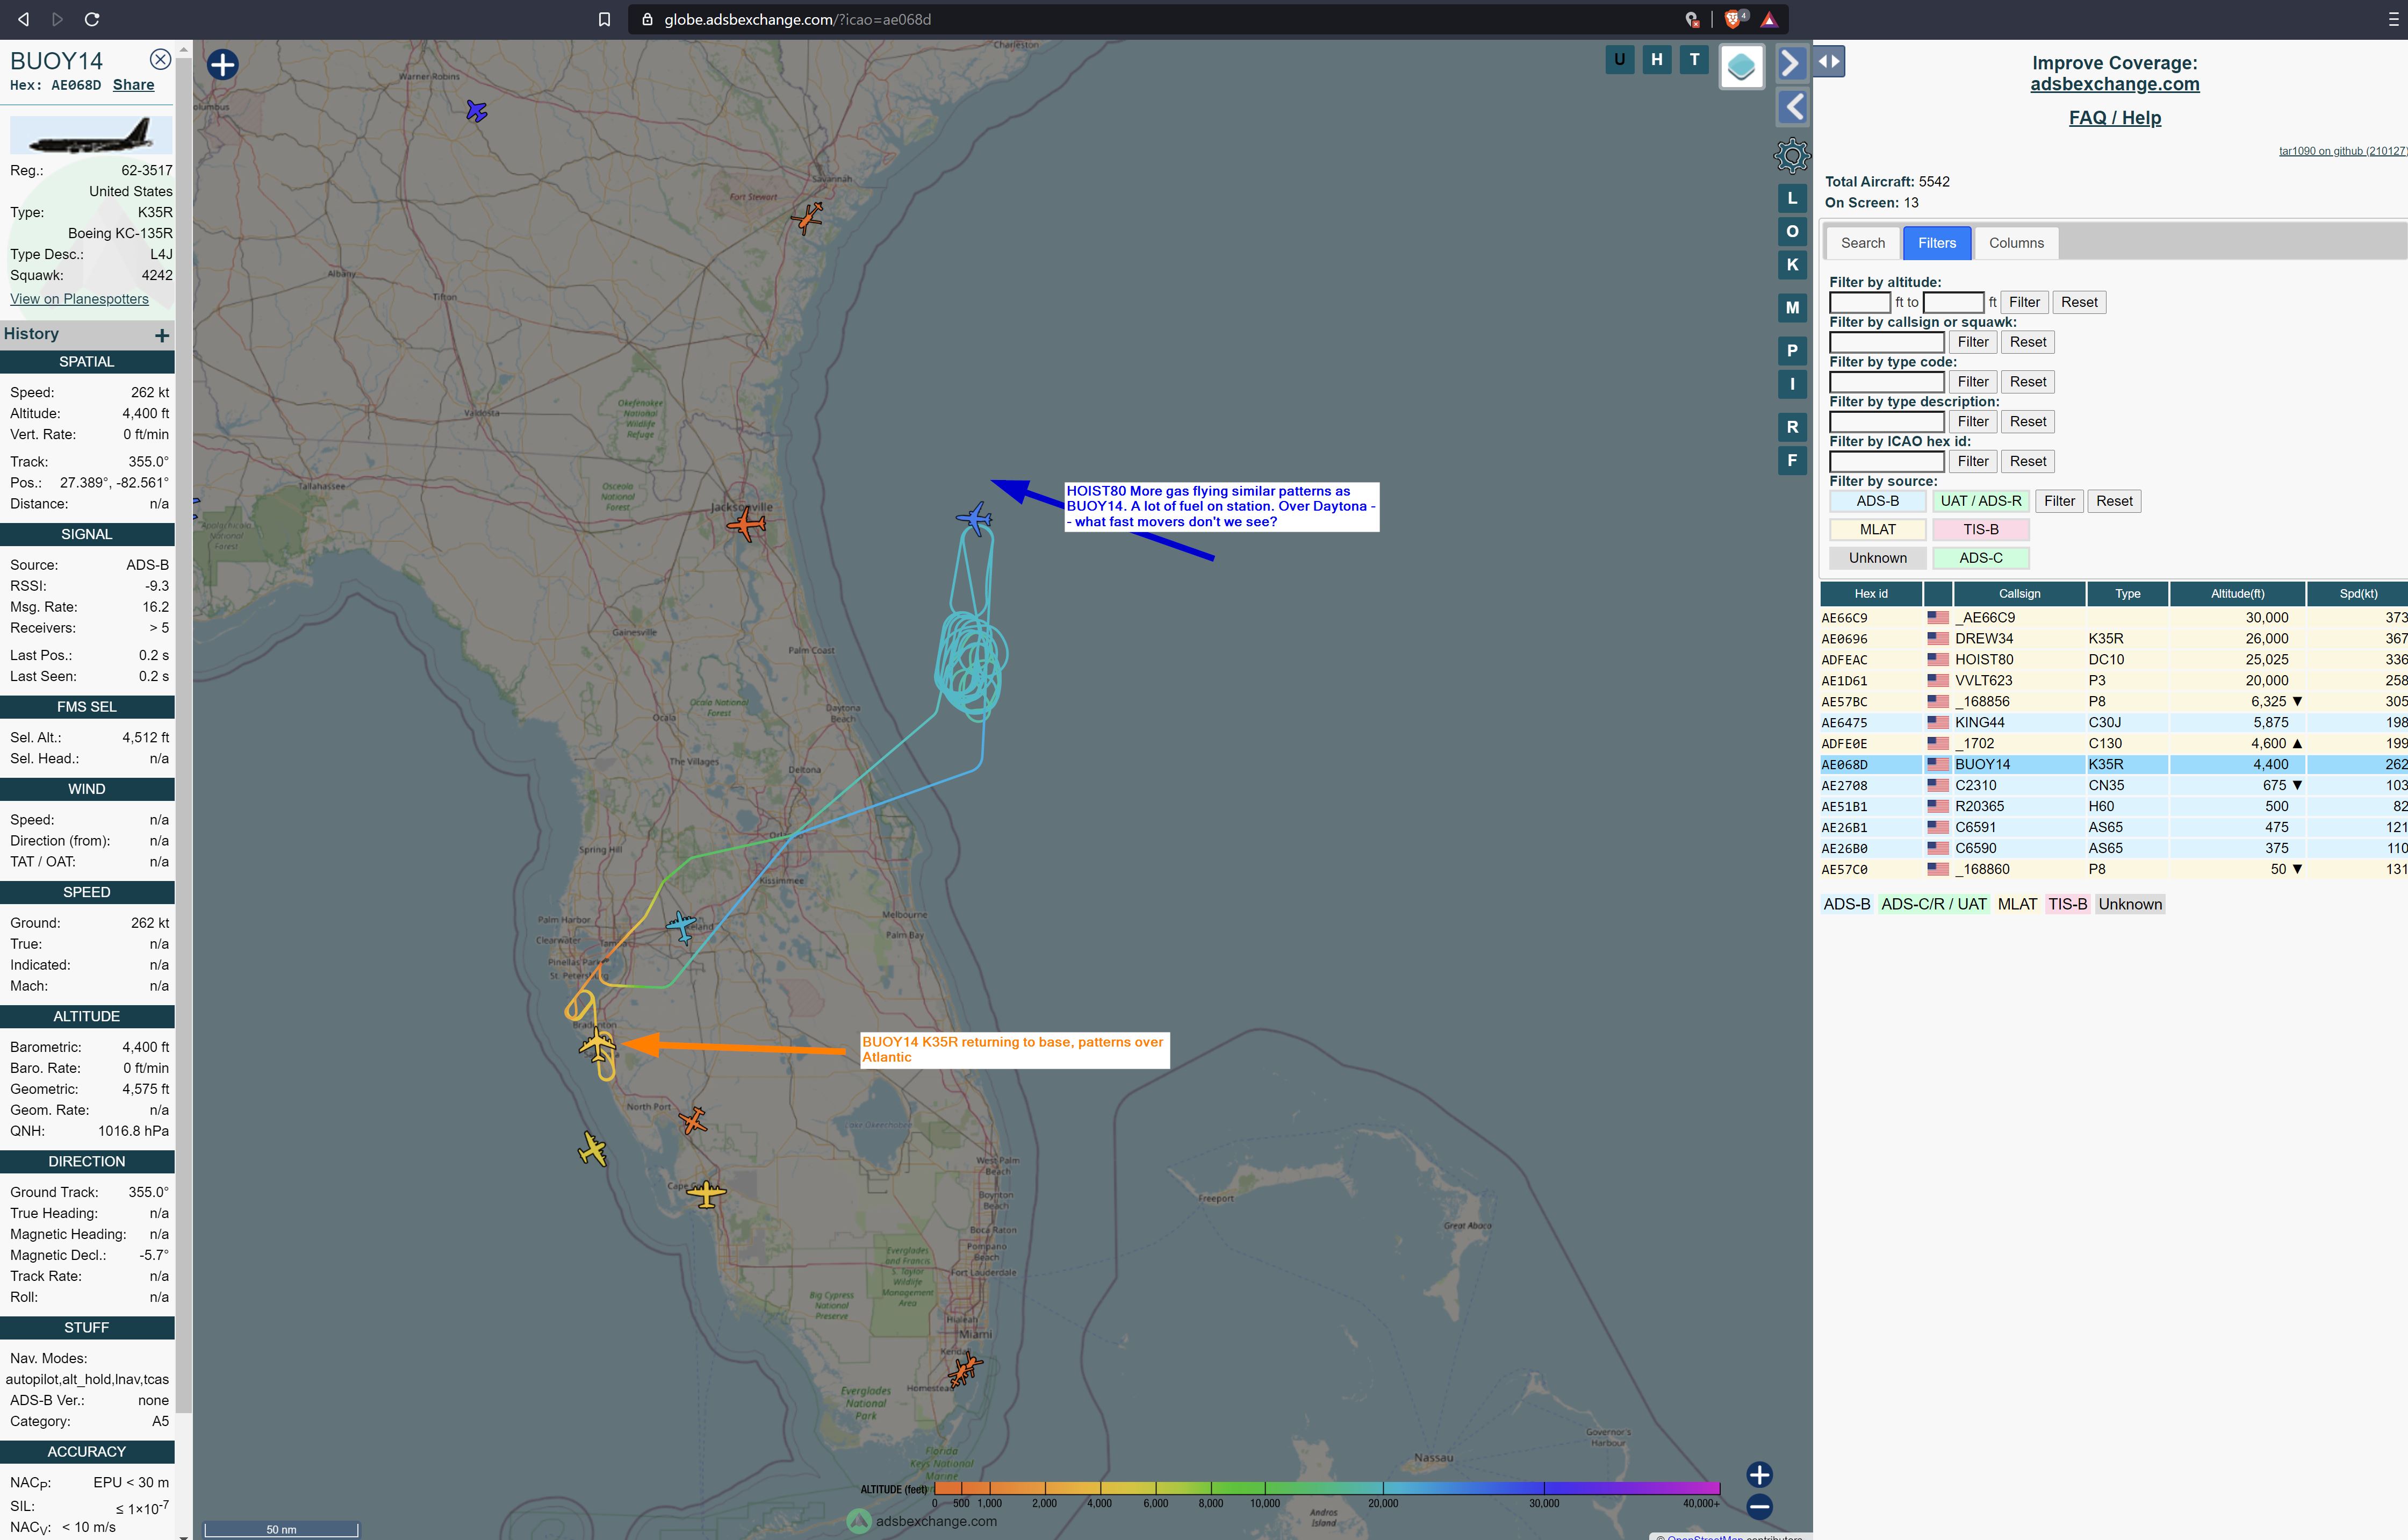2408x1540 pixels.
Task: Open View on Planespotters link
Action: pos(79,299)
